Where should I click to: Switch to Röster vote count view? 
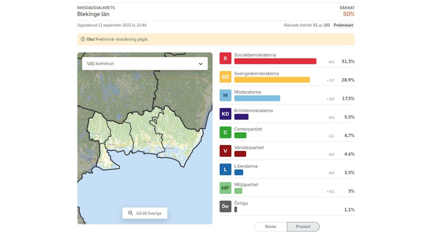click(x=271, y=227)
